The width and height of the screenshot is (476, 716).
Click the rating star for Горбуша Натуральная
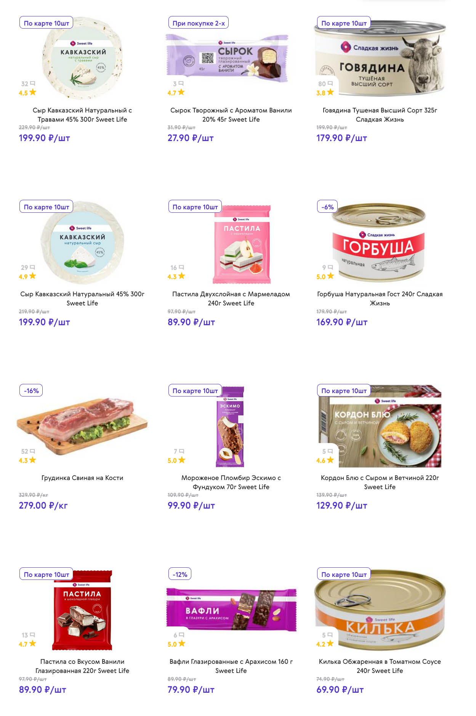click(x=330, y=276)
